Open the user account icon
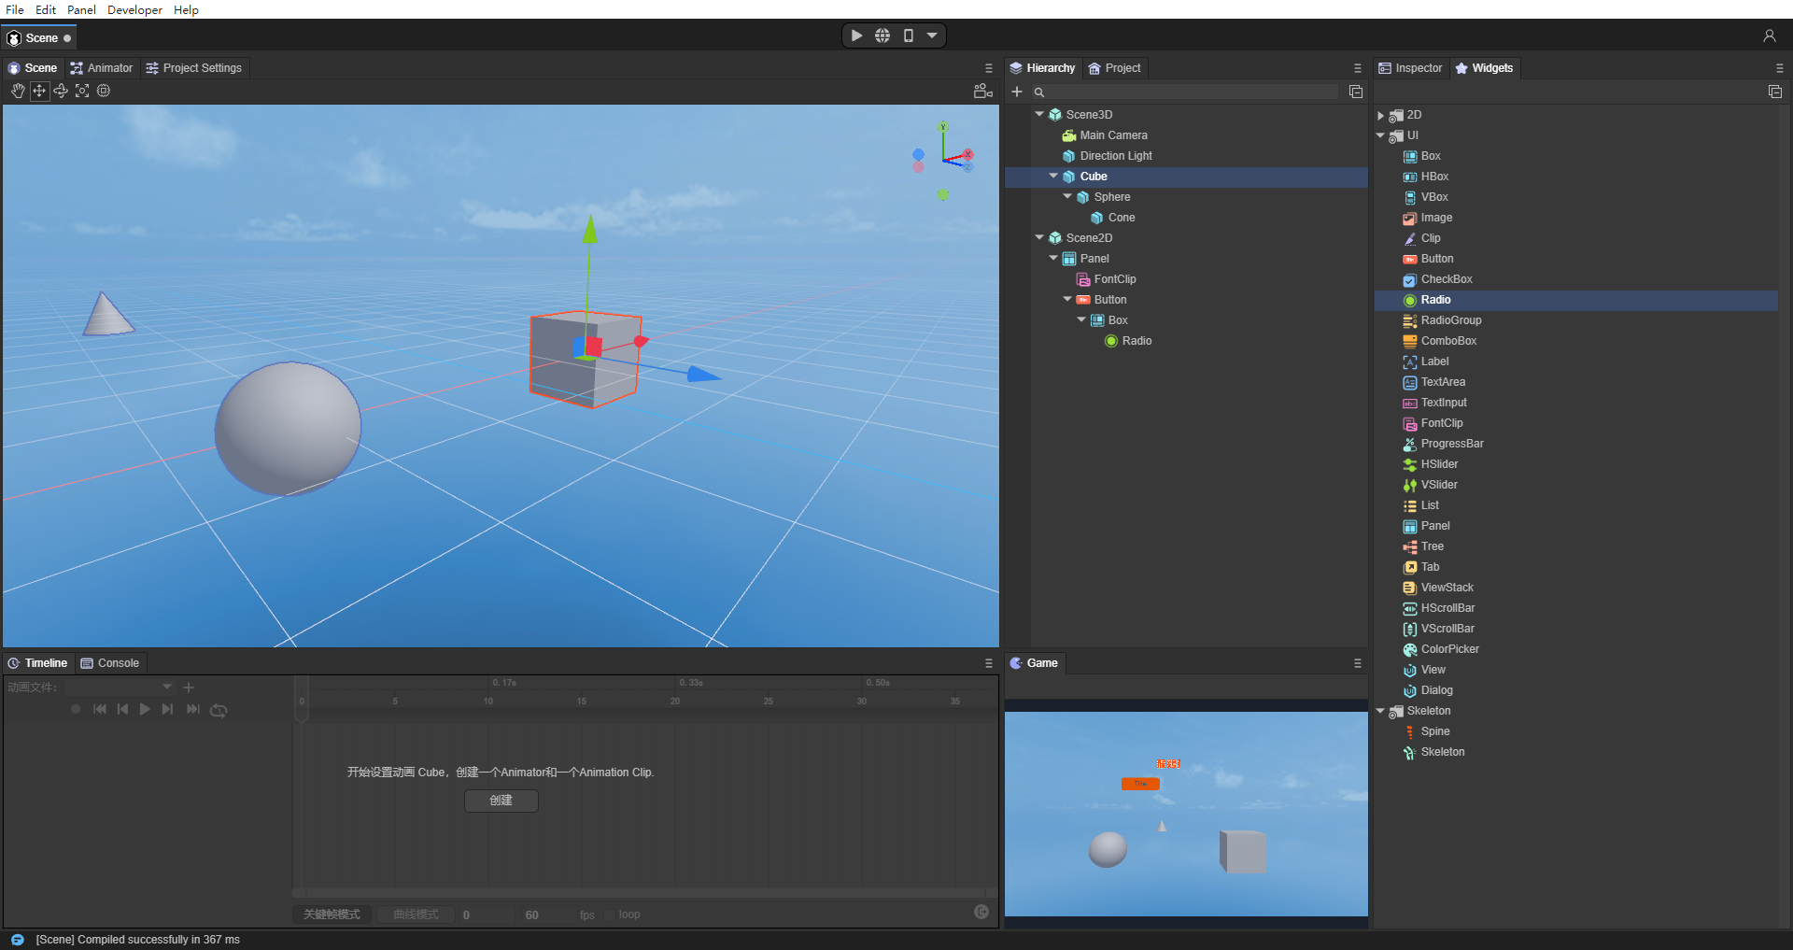The image size is (1793, 950). click(1769, 35)
